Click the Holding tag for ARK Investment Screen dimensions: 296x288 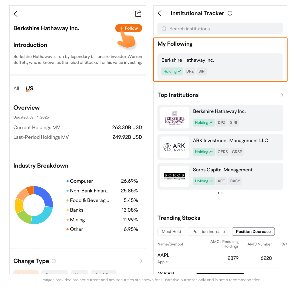204,152
